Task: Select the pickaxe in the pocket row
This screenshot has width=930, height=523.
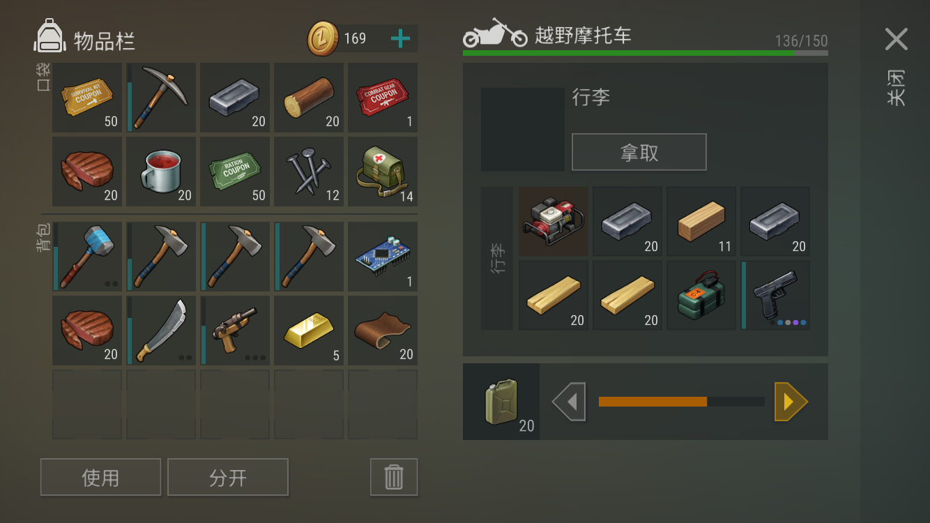Action: pos(161,98)
